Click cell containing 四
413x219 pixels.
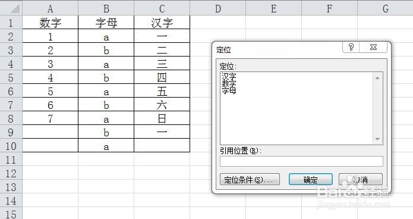coord(162,77)
